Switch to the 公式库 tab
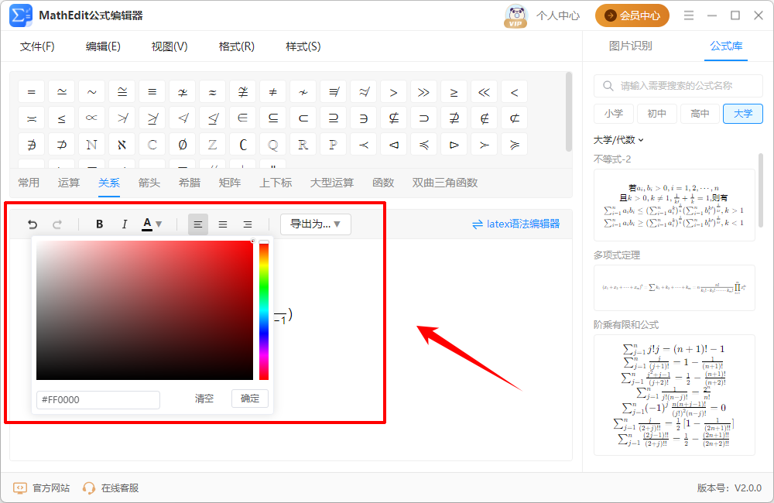The height and width of the screenshot is (503, 774). coord(726,46)
